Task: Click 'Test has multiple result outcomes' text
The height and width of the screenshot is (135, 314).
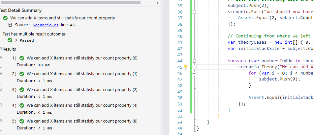Action: [34, 34]
